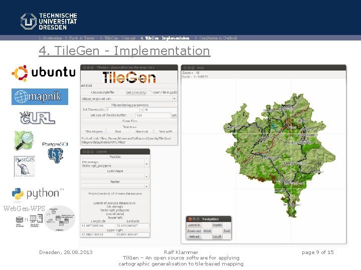Close the Extent window
Screen dimensions: 361x270
84,152
